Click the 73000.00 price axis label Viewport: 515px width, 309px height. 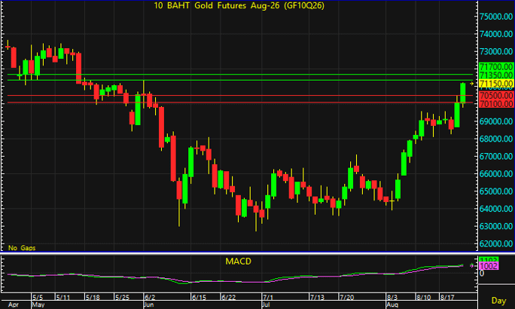click(x=496, y=51)
